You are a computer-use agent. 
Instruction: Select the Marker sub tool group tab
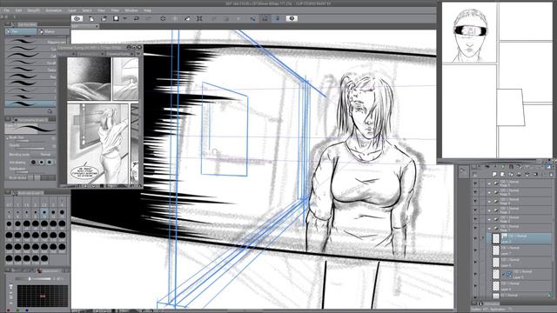[x=53, y=31]
